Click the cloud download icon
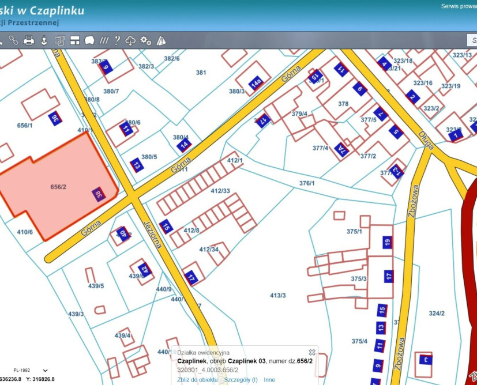477x385 pixels. [131, 40]
